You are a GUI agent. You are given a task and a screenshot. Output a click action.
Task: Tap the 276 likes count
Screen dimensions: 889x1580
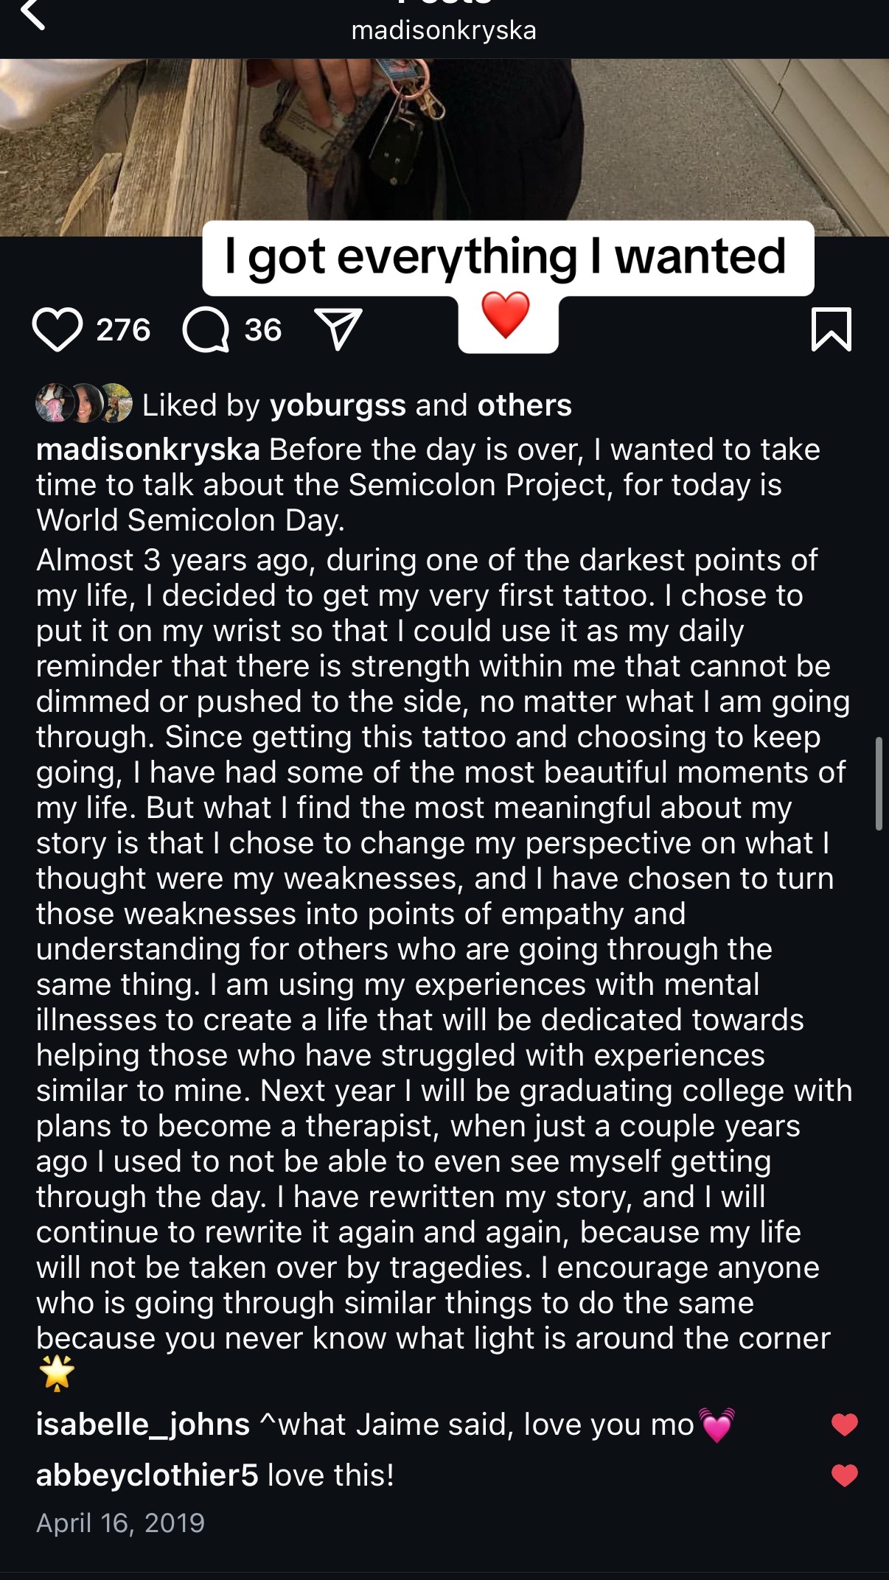[123, 329]
